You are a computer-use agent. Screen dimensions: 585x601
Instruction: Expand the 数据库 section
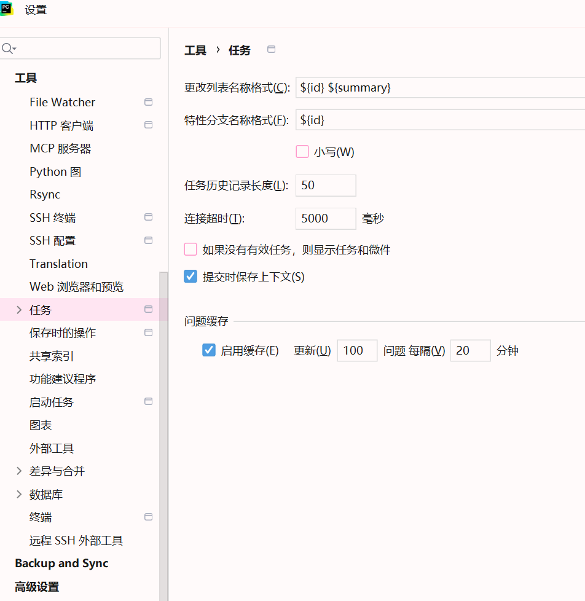(x=18, y=494)
